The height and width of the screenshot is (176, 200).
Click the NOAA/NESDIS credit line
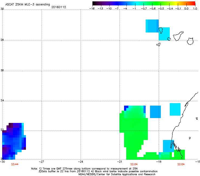click(x=117, y=174)
